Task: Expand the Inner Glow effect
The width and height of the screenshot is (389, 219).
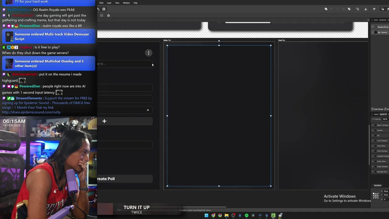Action: [373, 146]
